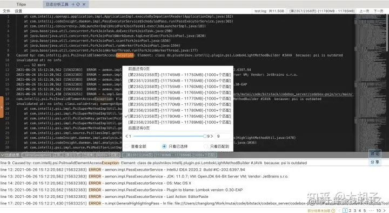Click the plus icon on the 日志分析工具 tab
The width and height of the screenshot is (389, 213).
(73, 4)
